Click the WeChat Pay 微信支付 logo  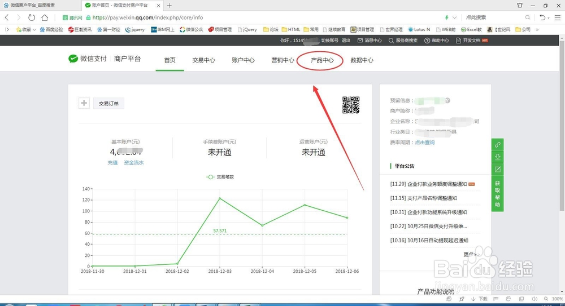[88, 59]
